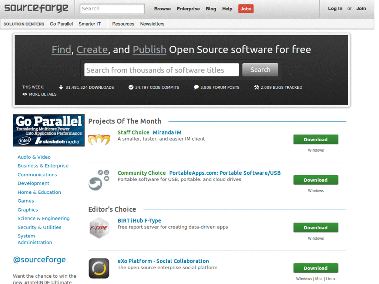This screenshot has height=284, width=379.
Task: Open the Go Parallel solution center
Action: click(x=61, y=24)
